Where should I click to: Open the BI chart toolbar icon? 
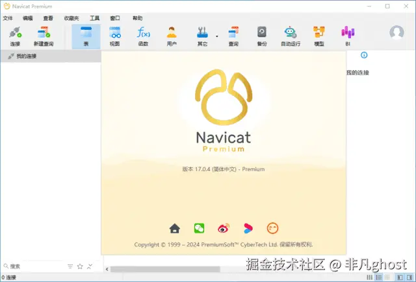(x=348, y=36)
